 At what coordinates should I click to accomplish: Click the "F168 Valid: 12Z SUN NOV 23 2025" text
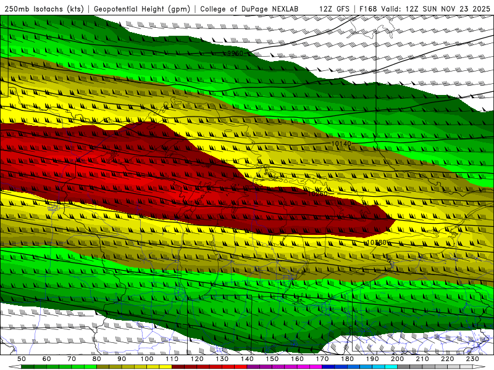(425, 9)
